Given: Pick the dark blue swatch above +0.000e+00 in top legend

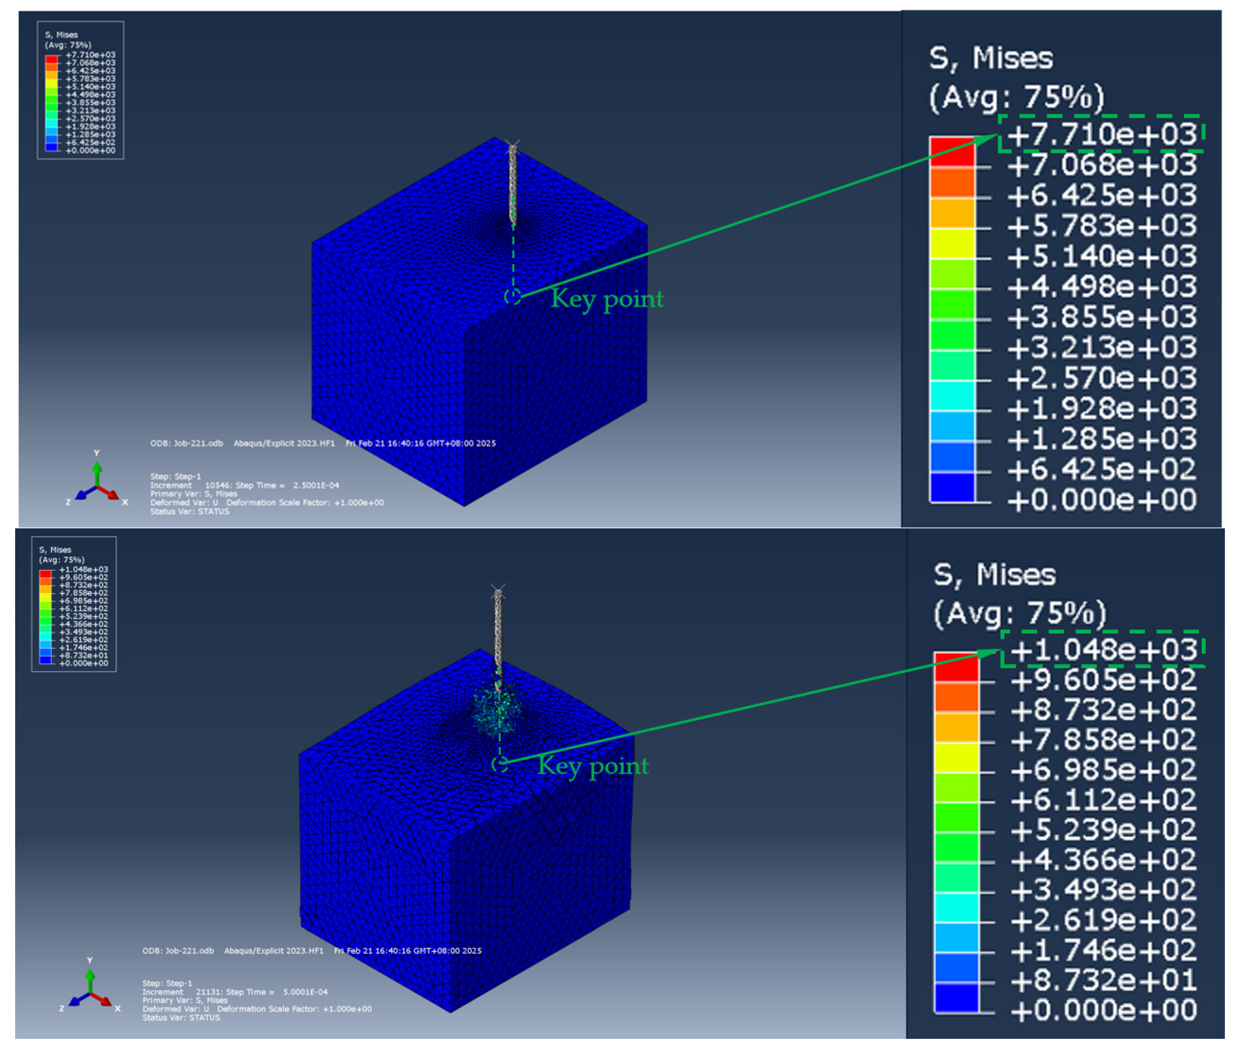Looking at the screenshot, I should tap(952, 487).
